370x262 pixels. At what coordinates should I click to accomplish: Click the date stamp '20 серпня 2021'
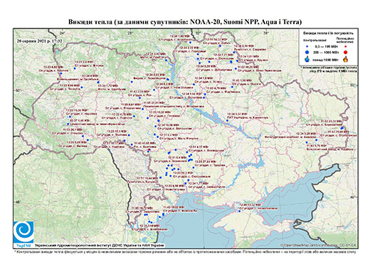click(40, 41)
